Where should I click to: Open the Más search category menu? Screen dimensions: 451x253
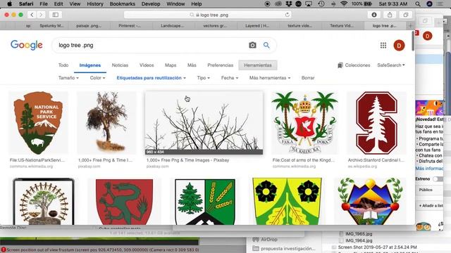coord(192,65)
